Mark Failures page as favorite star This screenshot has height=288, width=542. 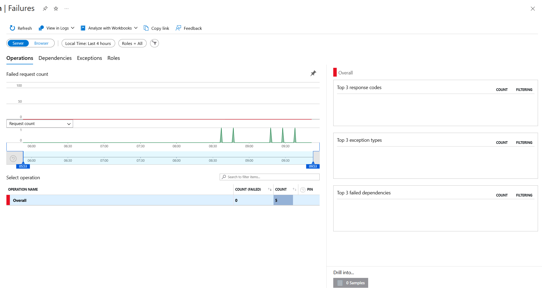tap(56, 9)
